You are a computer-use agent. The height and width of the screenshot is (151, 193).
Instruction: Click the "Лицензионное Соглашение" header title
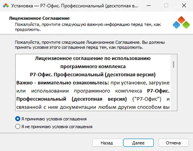click(x=39, y=18)
